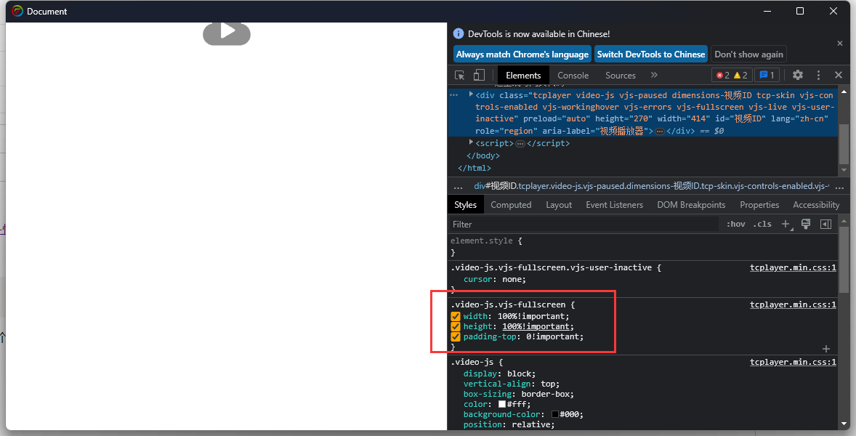
Task: Open the DOM Breakpoints tab
Action: click(x=691, y=205)
